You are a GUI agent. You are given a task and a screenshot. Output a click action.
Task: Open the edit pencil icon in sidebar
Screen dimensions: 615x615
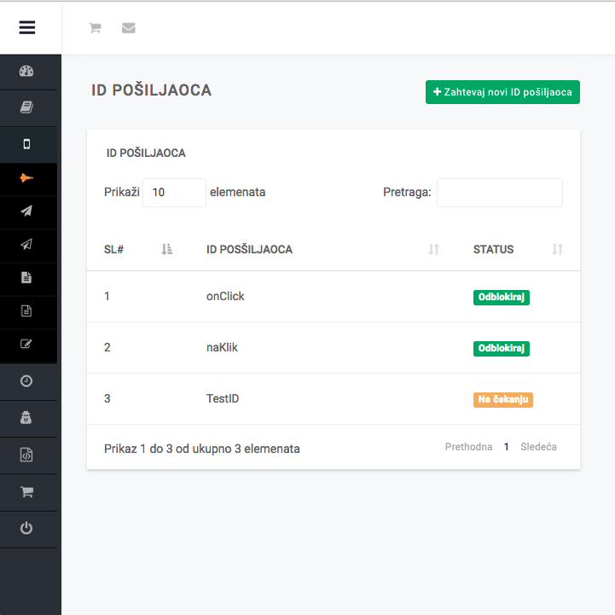pos(26,344)
